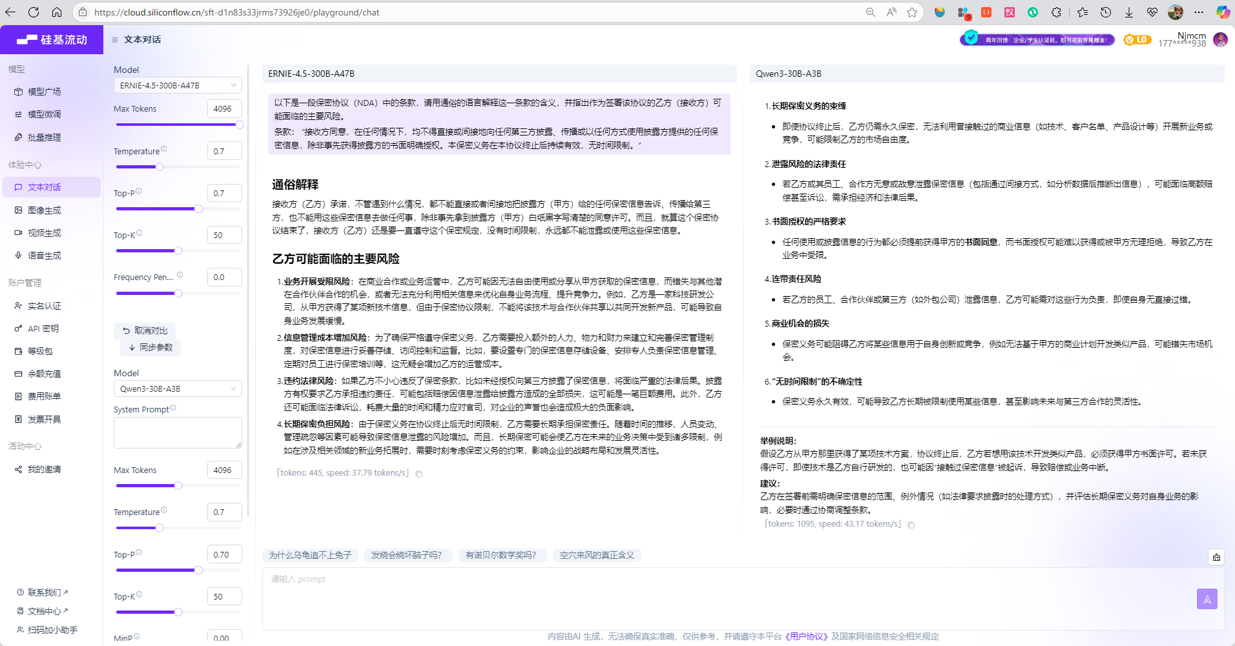Viewport: 1235px width, 646px height.
Task: Open 文档中心 external link
Action: pyautogui.click(x=43, y=611)
